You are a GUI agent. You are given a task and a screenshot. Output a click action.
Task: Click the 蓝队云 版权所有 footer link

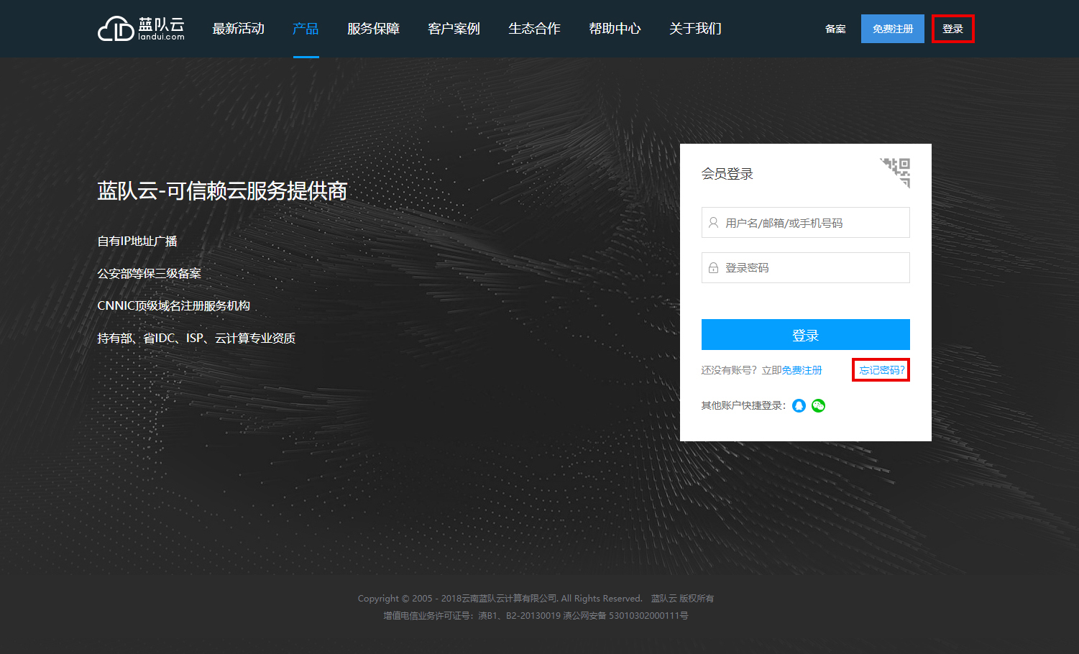click(x=682, y=599)
